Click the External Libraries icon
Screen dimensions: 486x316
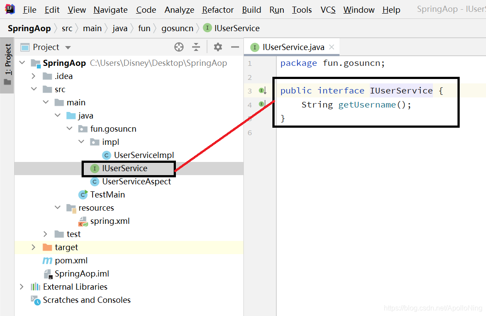point(36,287)
